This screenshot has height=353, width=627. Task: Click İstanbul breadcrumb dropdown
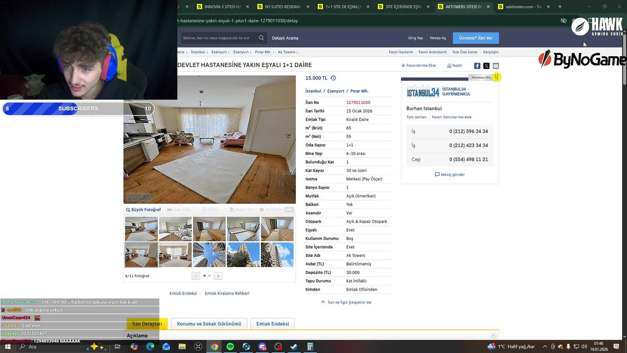point(199,52)
